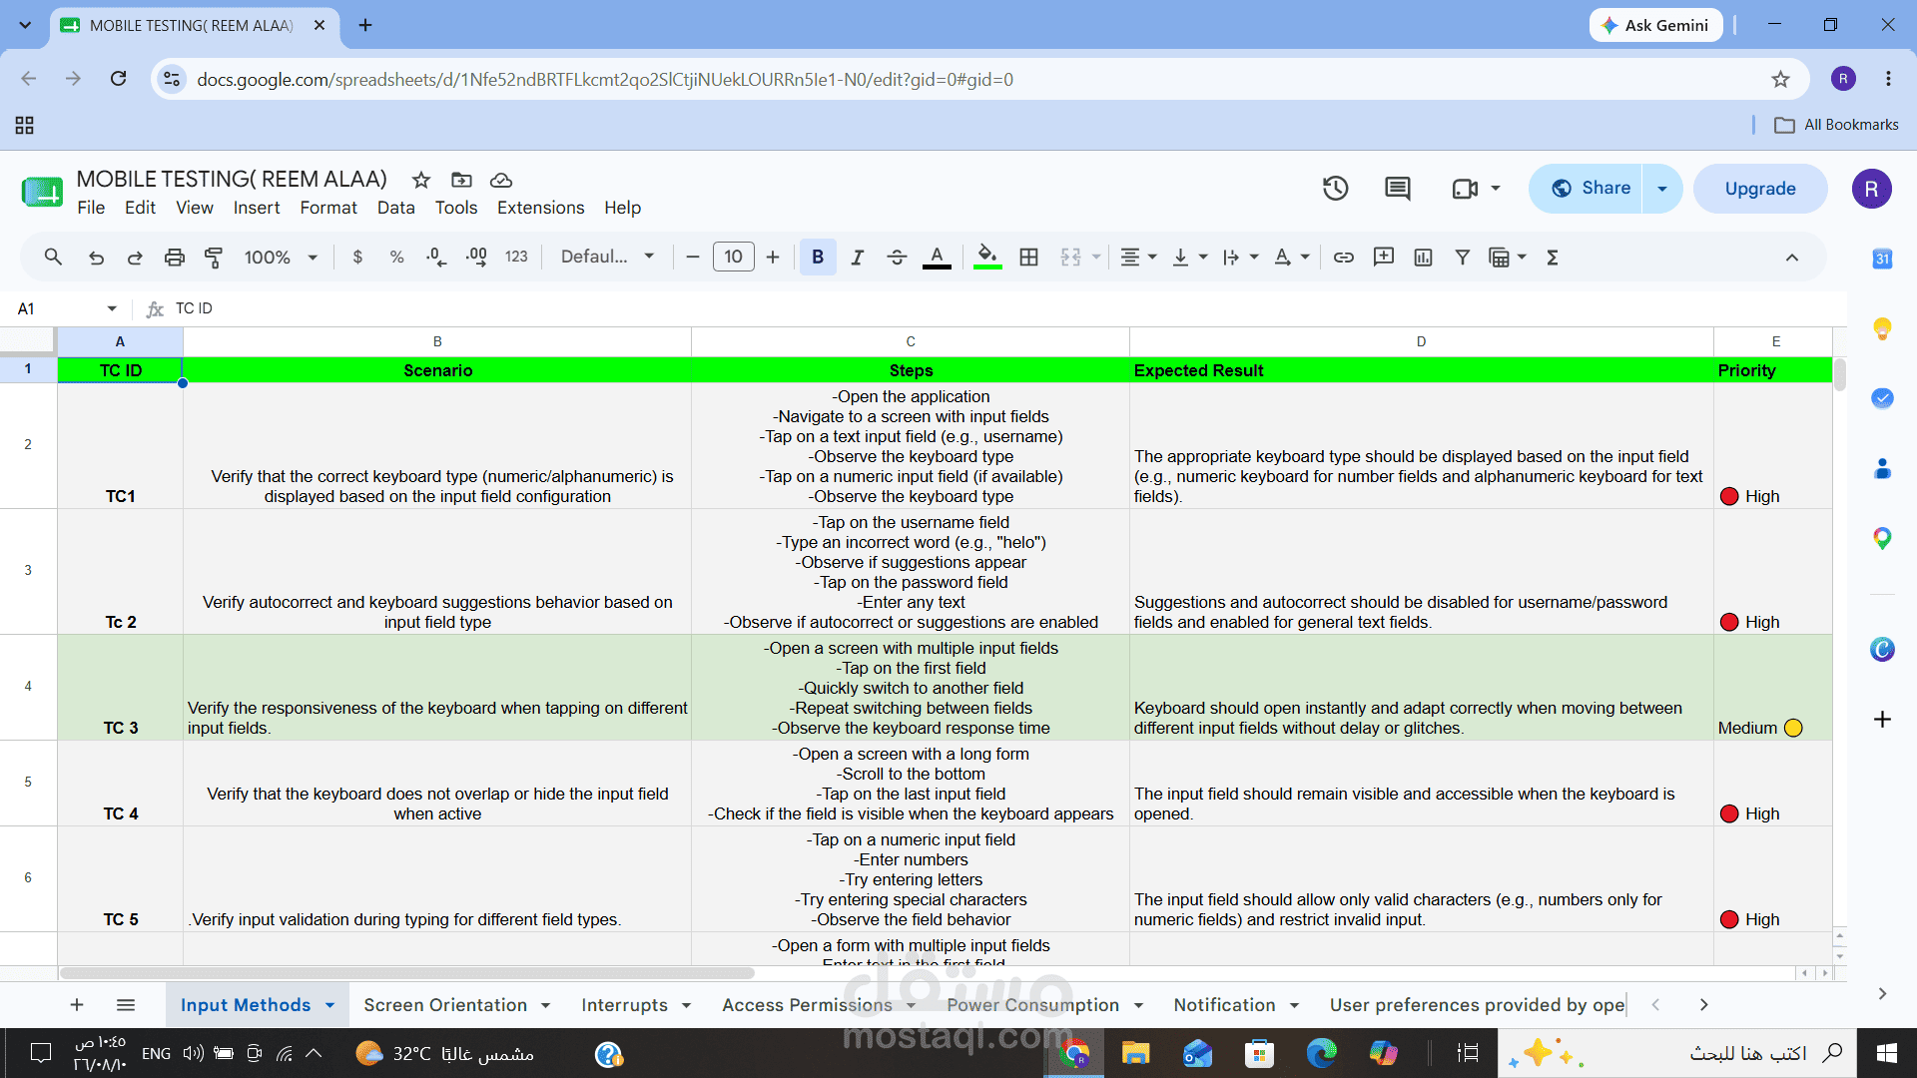Image resolution: width=1917 pixels, height=1078 pixels.
Task: Click the Insert comment icon
Action: (1384, 258)
